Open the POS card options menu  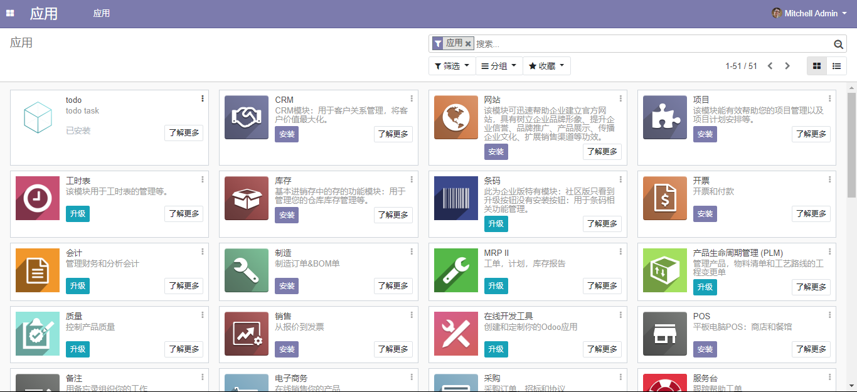829,315
